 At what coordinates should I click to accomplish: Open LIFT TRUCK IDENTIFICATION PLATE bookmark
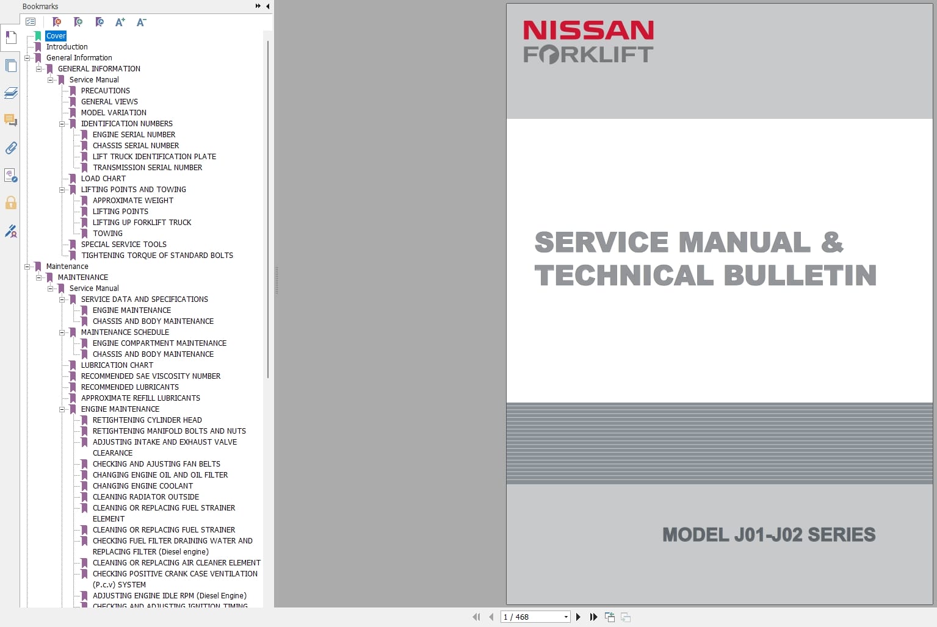(154, 157)
